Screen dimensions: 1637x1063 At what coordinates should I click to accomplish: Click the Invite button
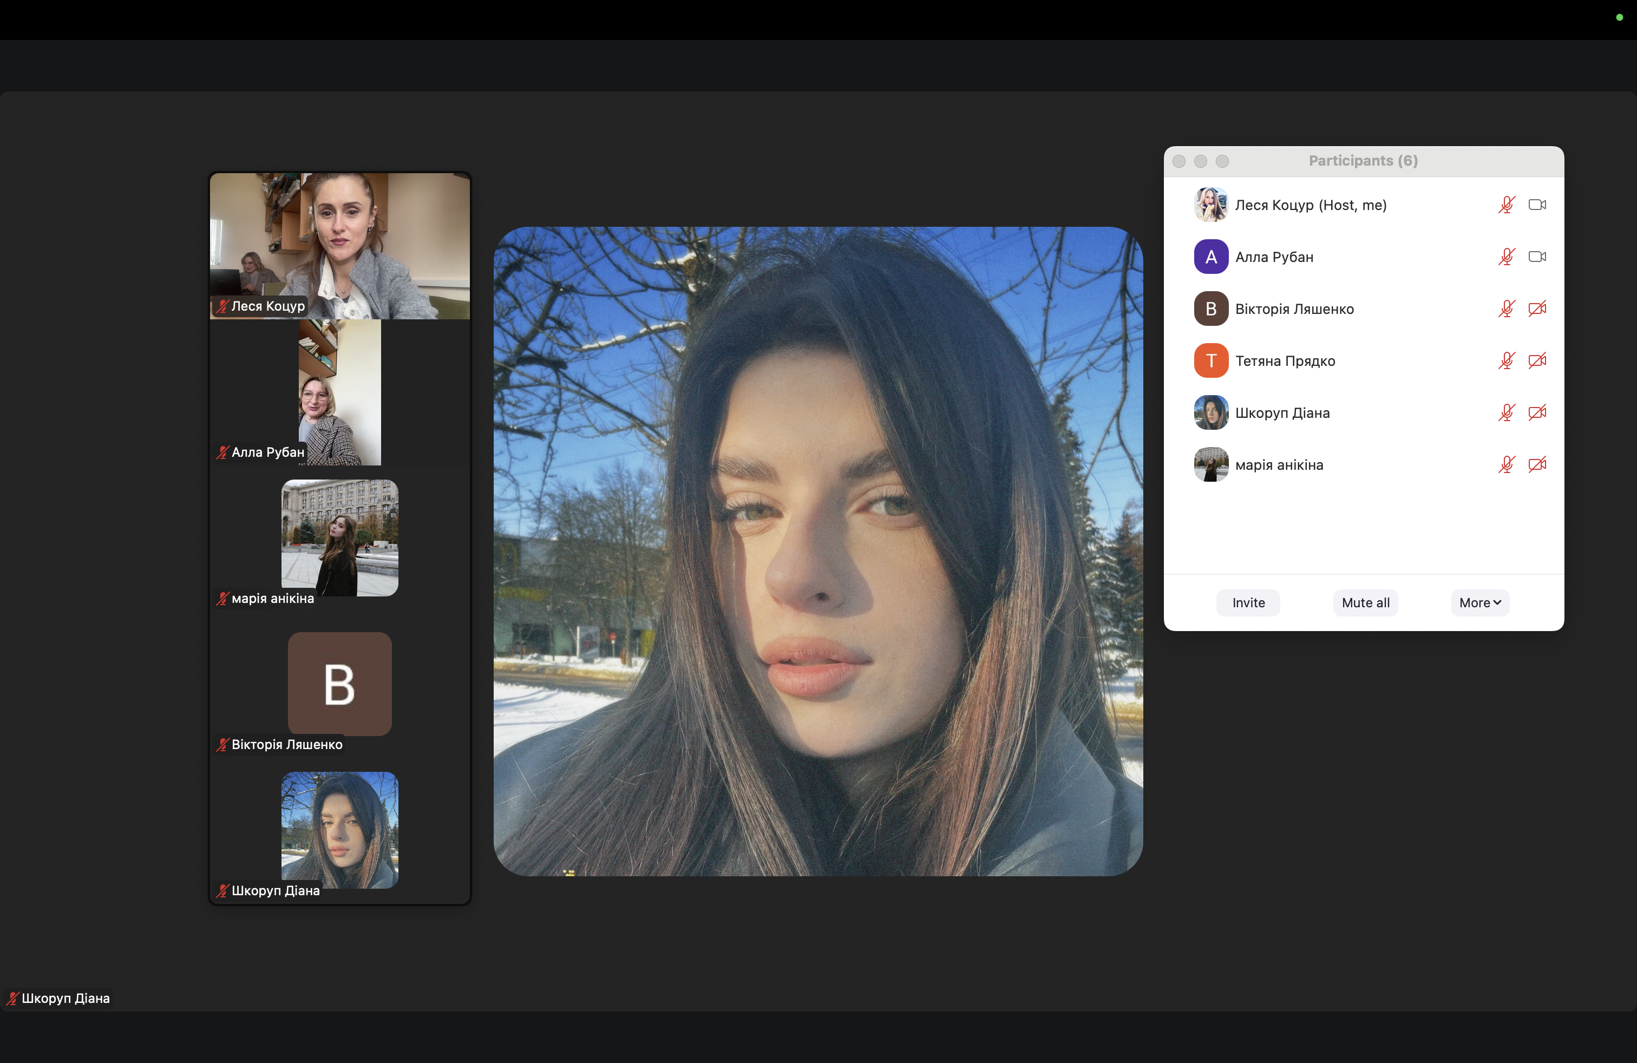coord(1248,603)
